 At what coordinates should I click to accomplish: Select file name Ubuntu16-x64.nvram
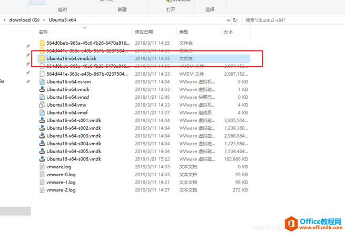tap(68, 82)
